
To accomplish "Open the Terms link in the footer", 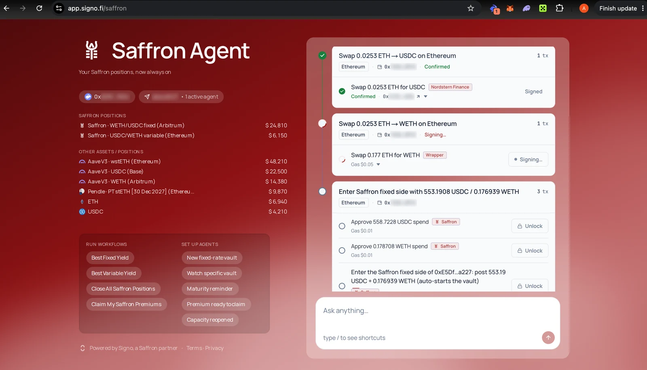I will pos(194,348).
